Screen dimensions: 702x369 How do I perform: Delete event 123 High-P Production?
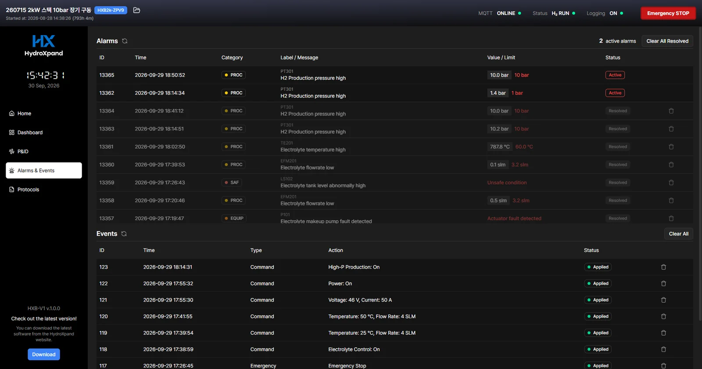[663, 267]
